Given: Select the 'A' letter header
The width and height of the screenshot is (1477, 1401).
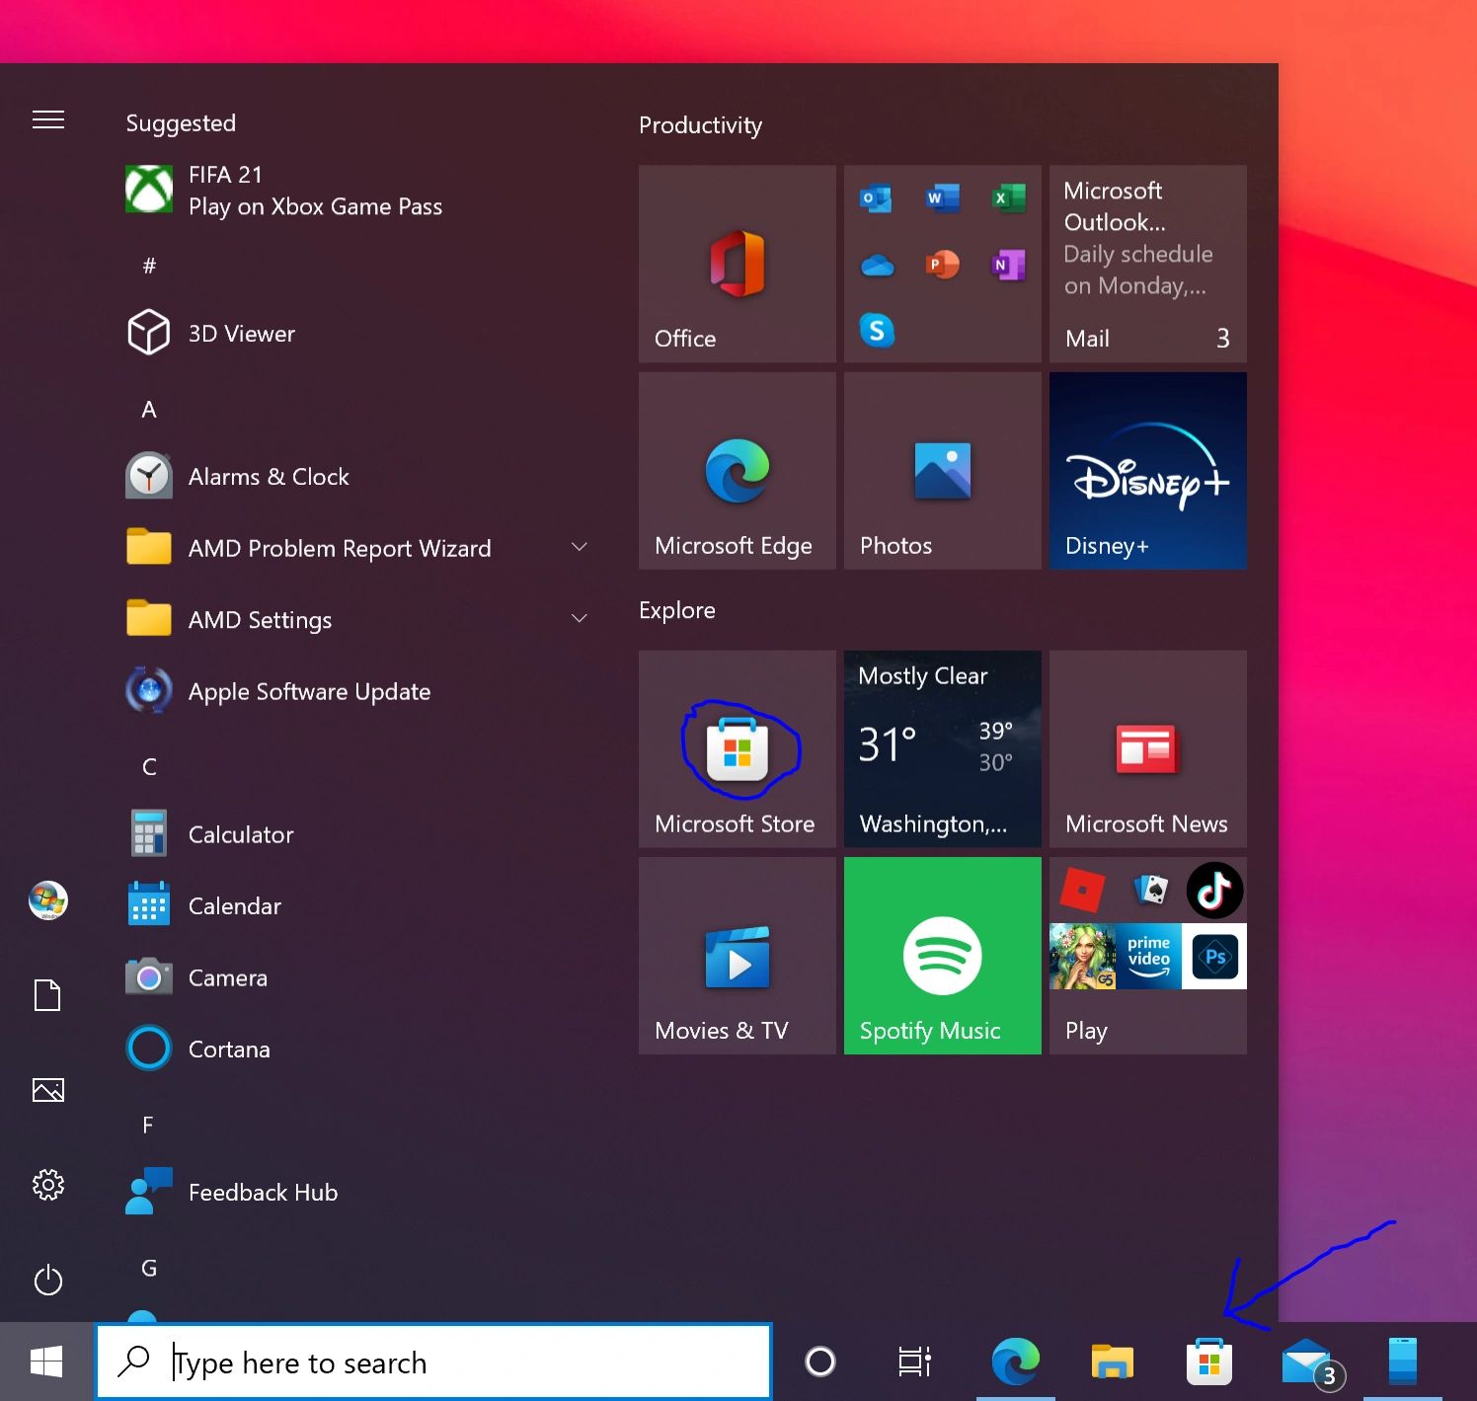Looking at the screenshot, I should click(149, 410).
